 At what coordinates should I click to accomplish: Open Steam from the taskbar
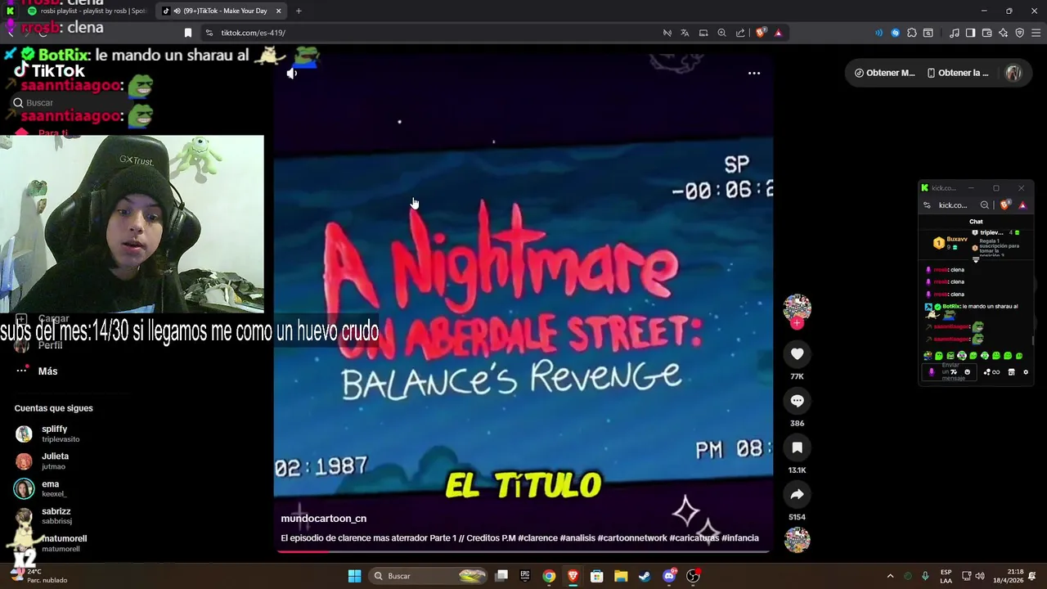(645, 576)
